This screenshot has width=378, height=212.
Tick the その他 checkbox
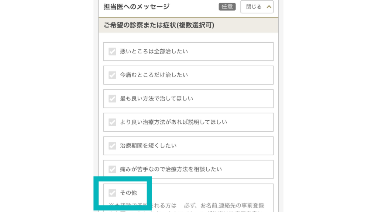click(x=112, y=193)
